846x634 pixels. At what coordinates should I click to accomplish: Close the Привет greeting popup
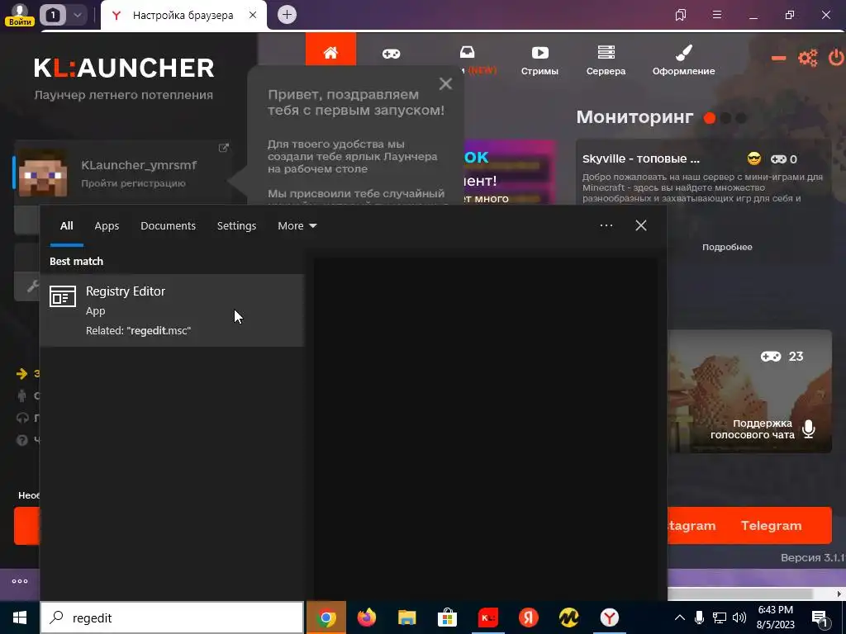pos(445,83)
